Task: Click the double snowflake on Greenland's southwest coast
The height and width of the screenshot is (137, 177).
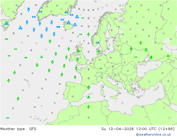Action: pos(40,11)
